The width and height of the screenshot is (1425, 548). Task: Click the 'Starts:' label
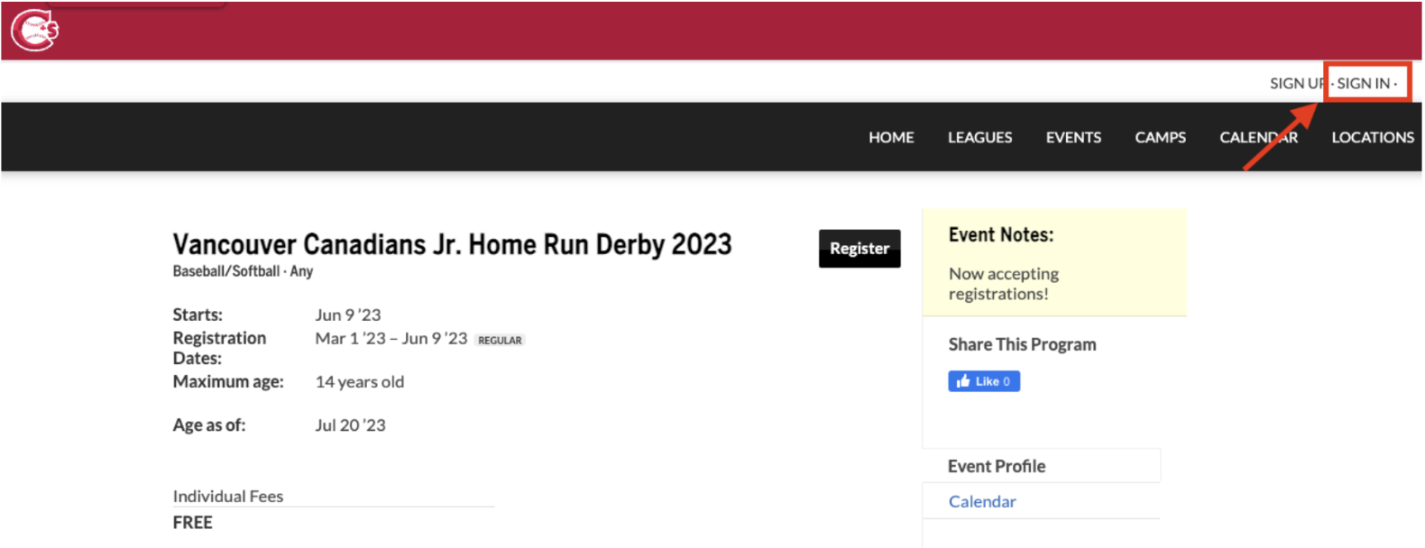tap(198, 315)
